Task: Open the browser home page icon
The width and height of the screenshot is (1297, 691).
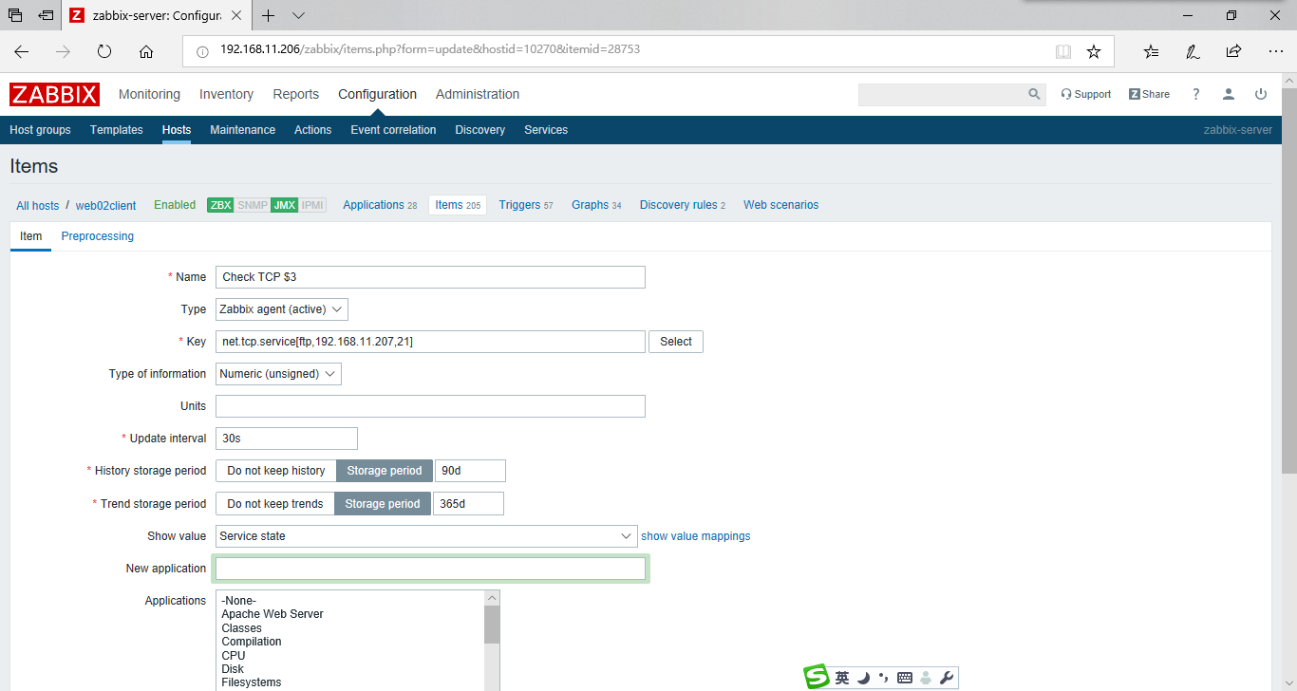Action: pos(146,51)
